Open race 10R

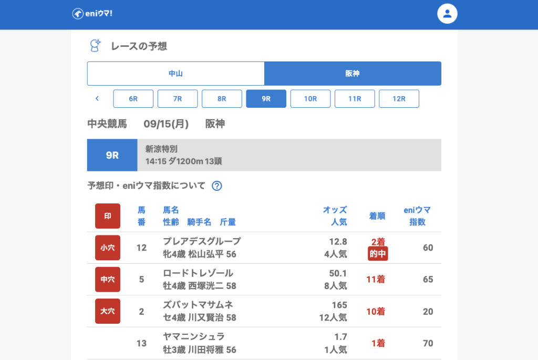coord(310,99)
